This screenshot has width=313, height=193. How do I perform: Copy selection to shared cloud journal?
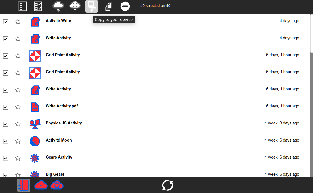tap(75, 6)
